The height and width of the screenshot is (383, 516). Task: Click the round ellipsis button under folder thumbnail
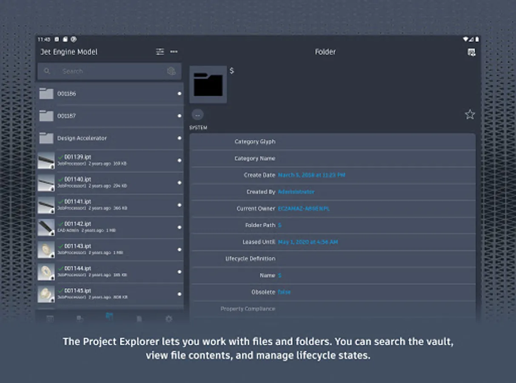(x=197, y=114)
